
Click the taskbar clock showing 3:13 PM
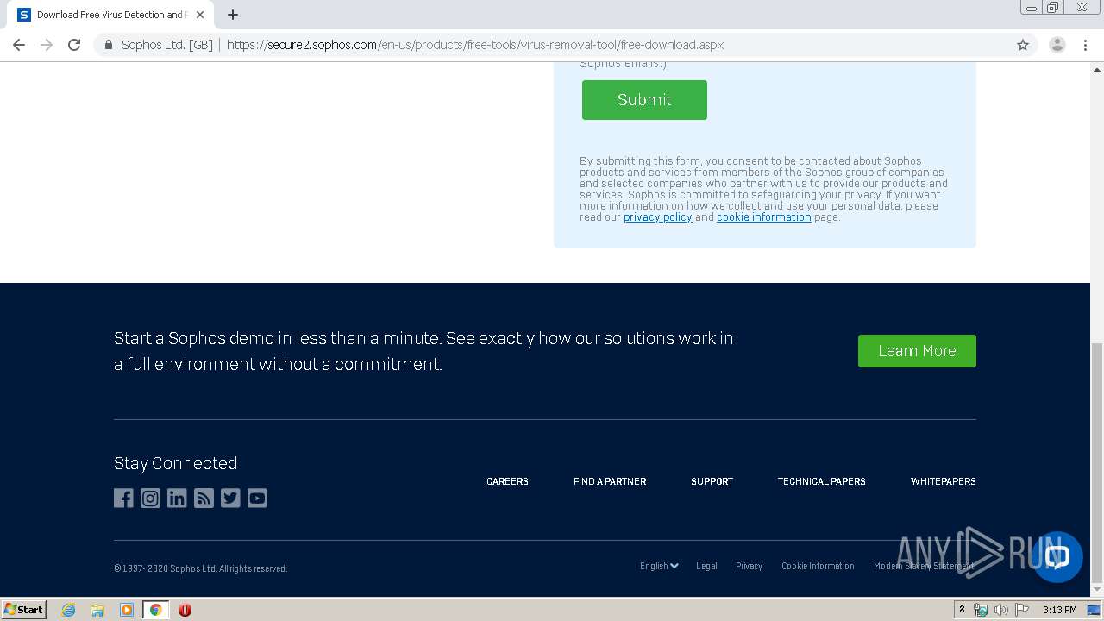[1059, 610]
